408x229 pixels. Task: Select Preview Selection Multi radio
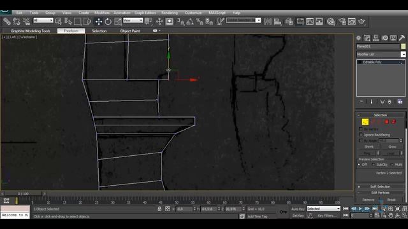click(392, 165)
